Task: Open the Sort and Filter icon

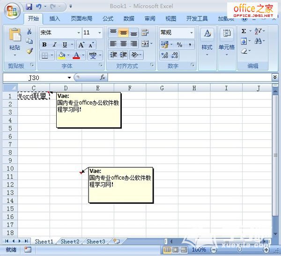Action: point(258,31)
